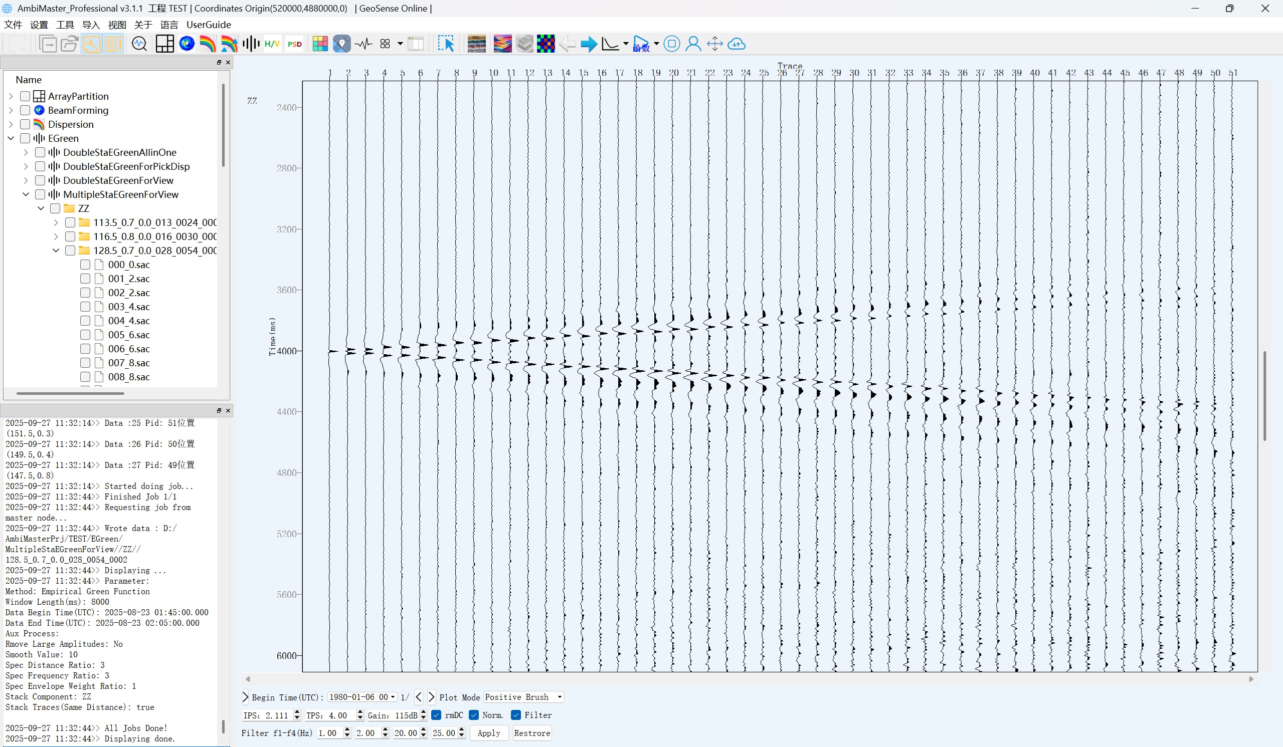Select the dashed selection cursor tool
This screenshot has width=1283, height=747.
446,44
